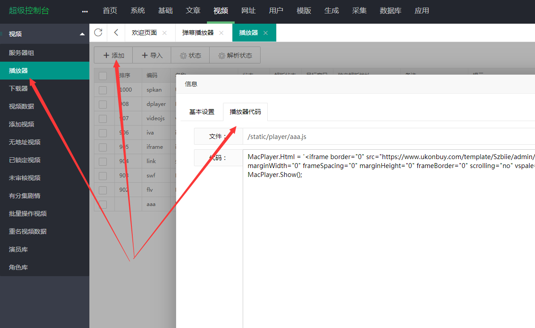
Task: Collapse the 视频 sidebar section
Action: click(82, 34)
